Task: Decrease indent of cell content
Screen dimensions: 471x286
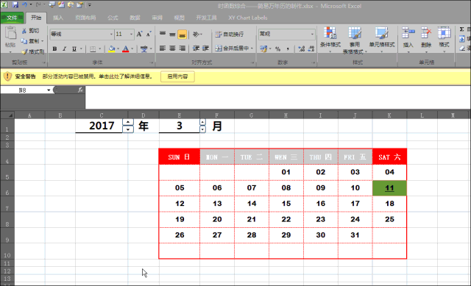Action: pyautogui.click(x=196, y=48)
